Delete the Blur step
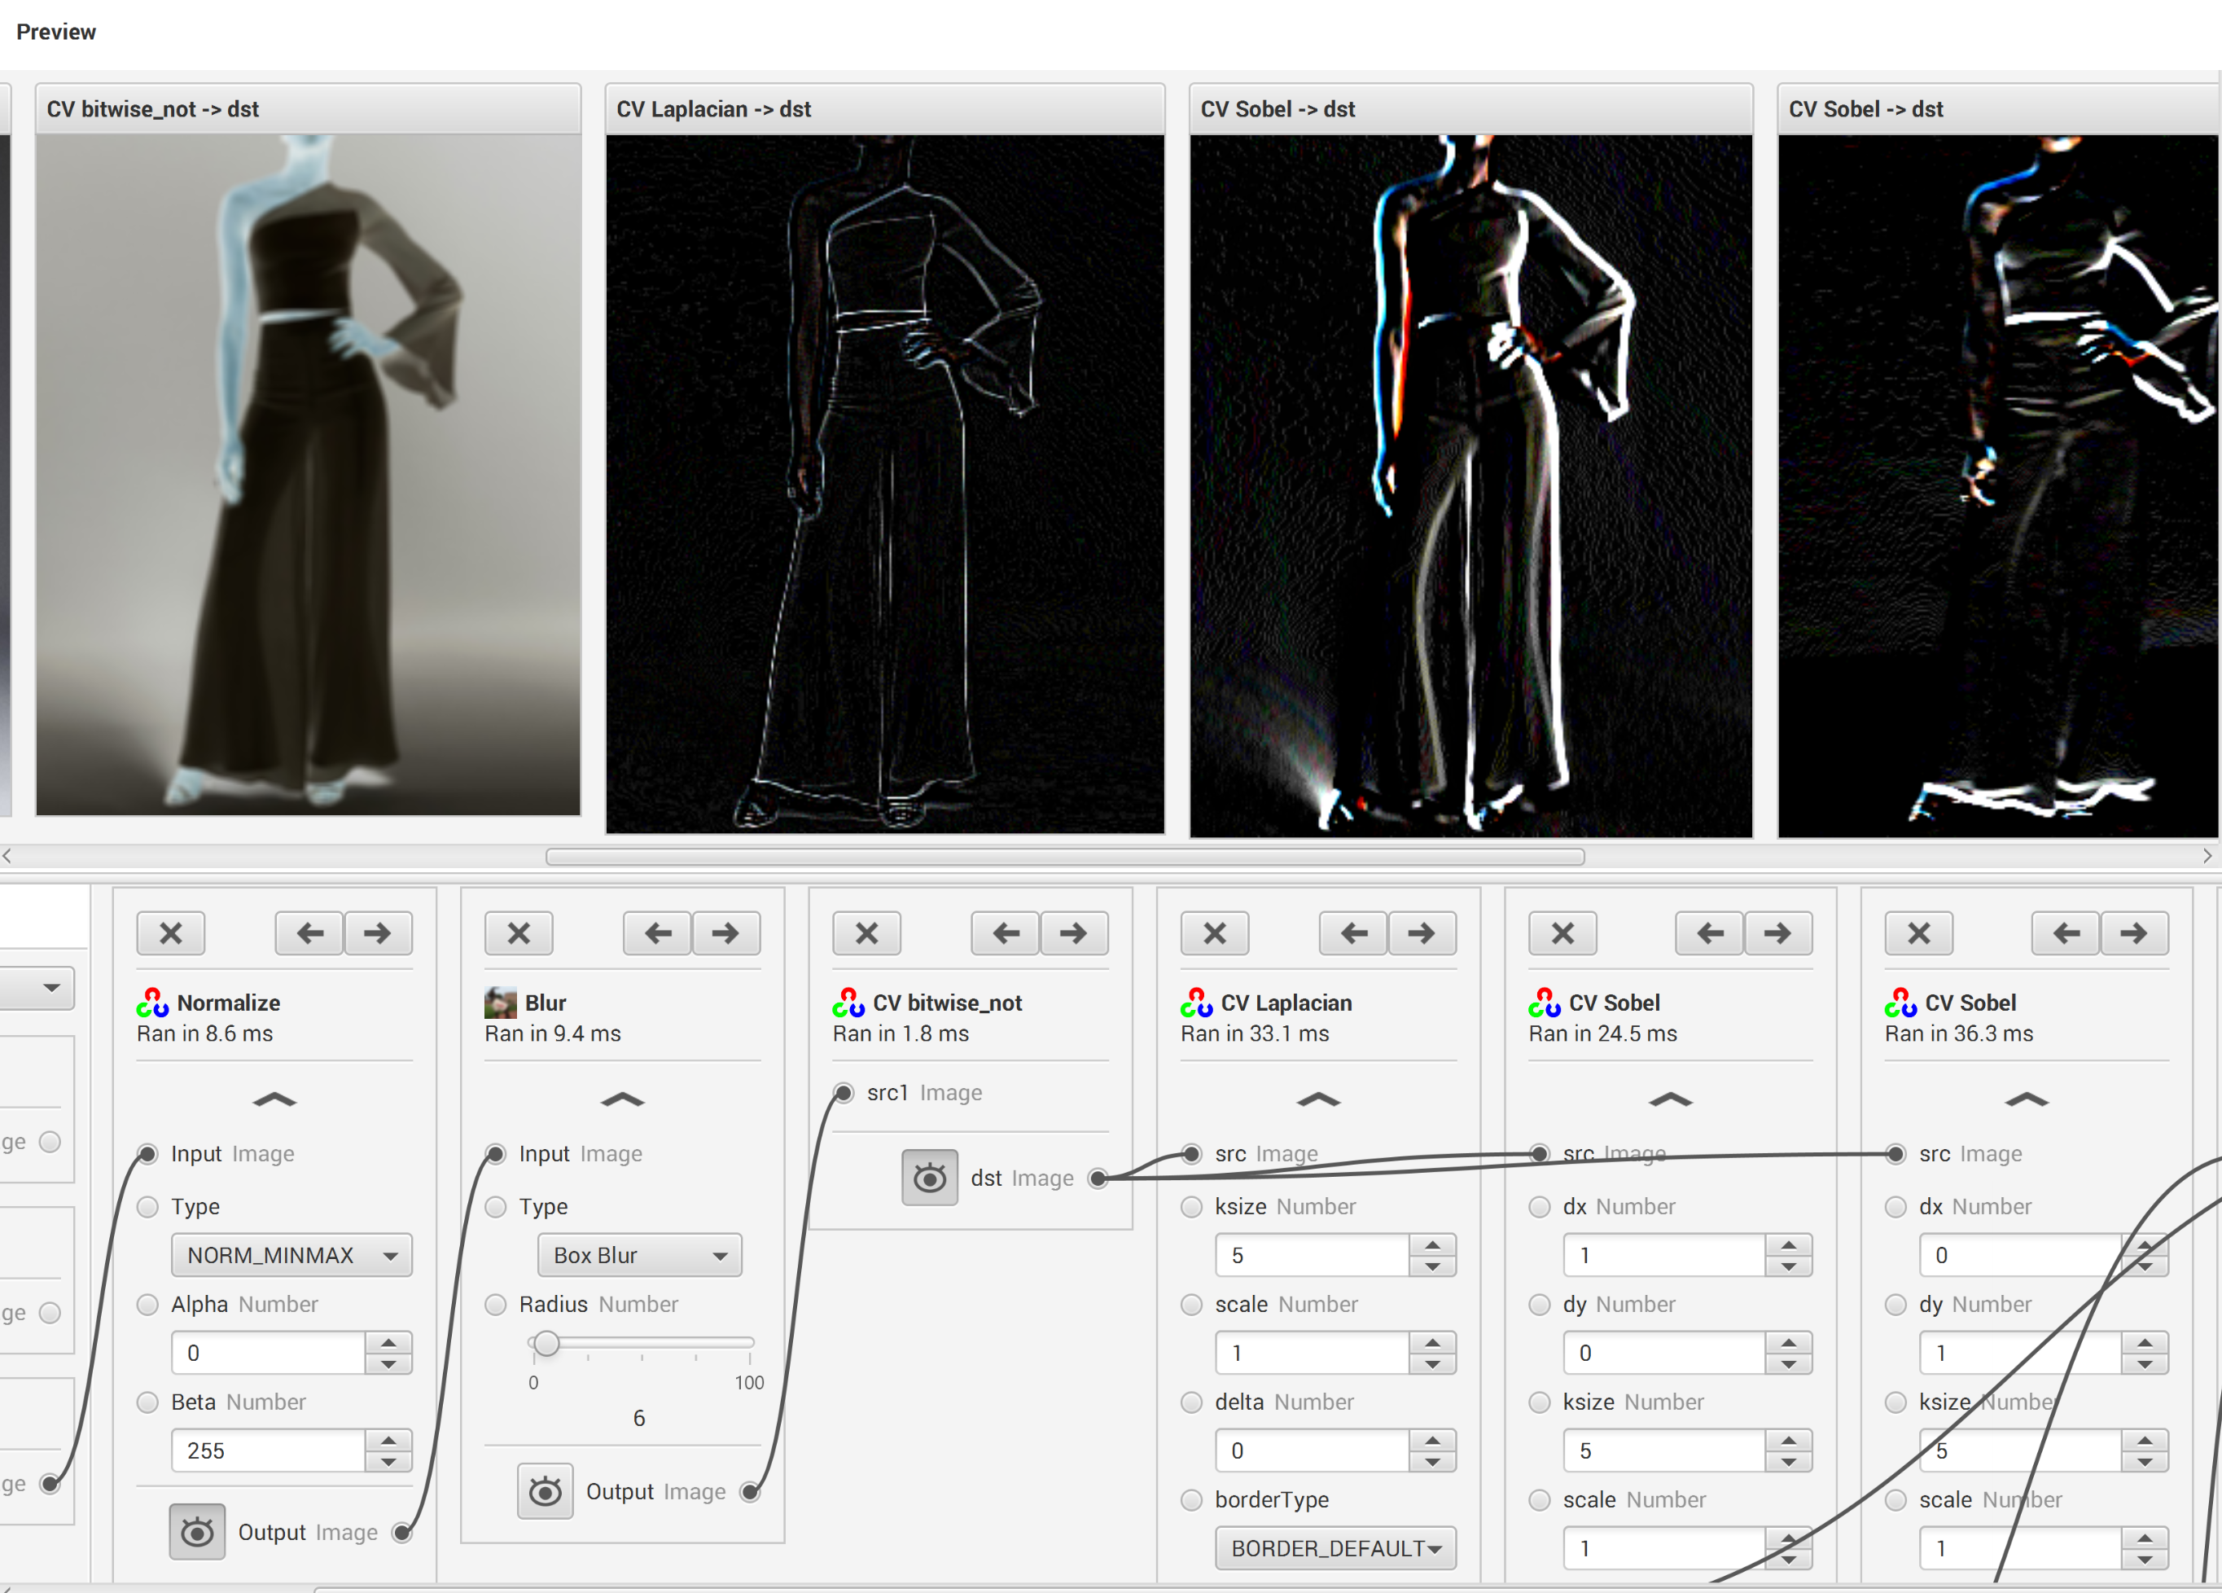The width and height of the screenshot is (2222, 1593). point(519,933)
